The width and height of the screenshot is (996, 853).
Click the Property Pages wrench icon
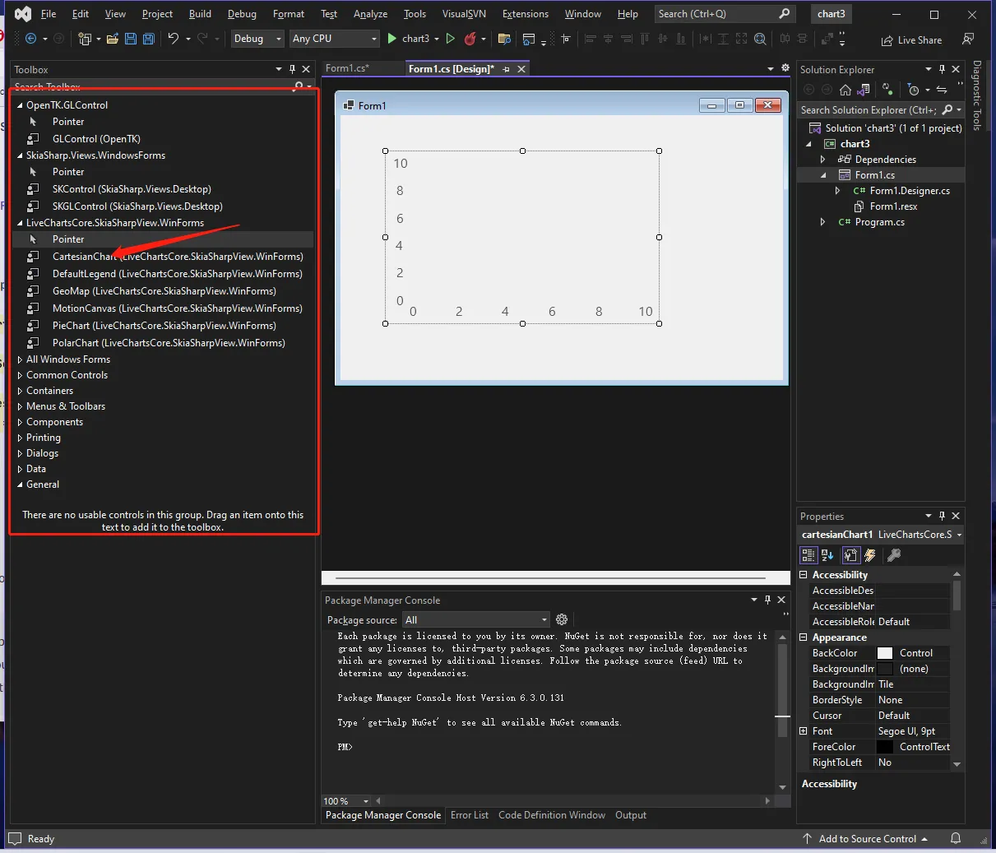point(894,555)
